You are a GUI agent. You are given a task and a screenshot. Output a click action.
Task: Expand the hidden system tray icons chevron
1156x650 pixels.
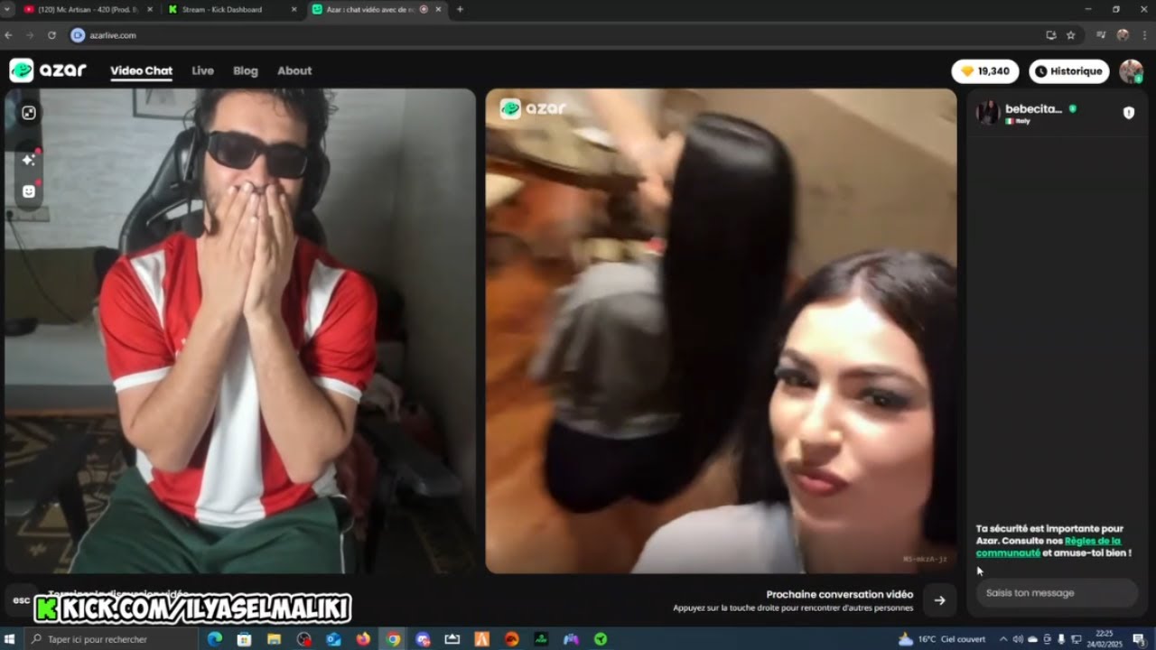pyautogui.click(x=1002, y=639)
